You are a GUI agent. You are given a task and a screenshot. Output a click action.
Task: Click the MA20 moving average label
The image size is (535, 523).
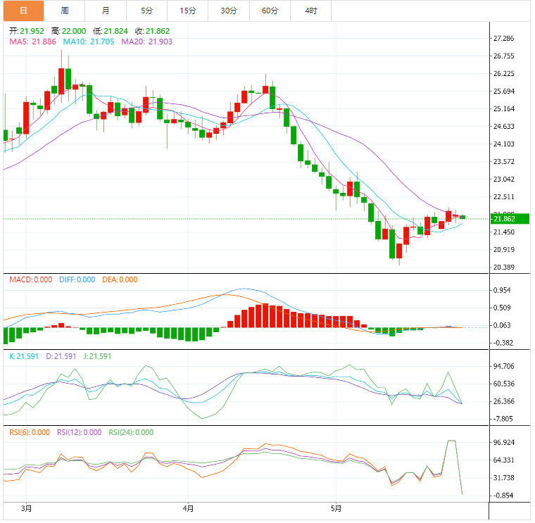(146, 42)
